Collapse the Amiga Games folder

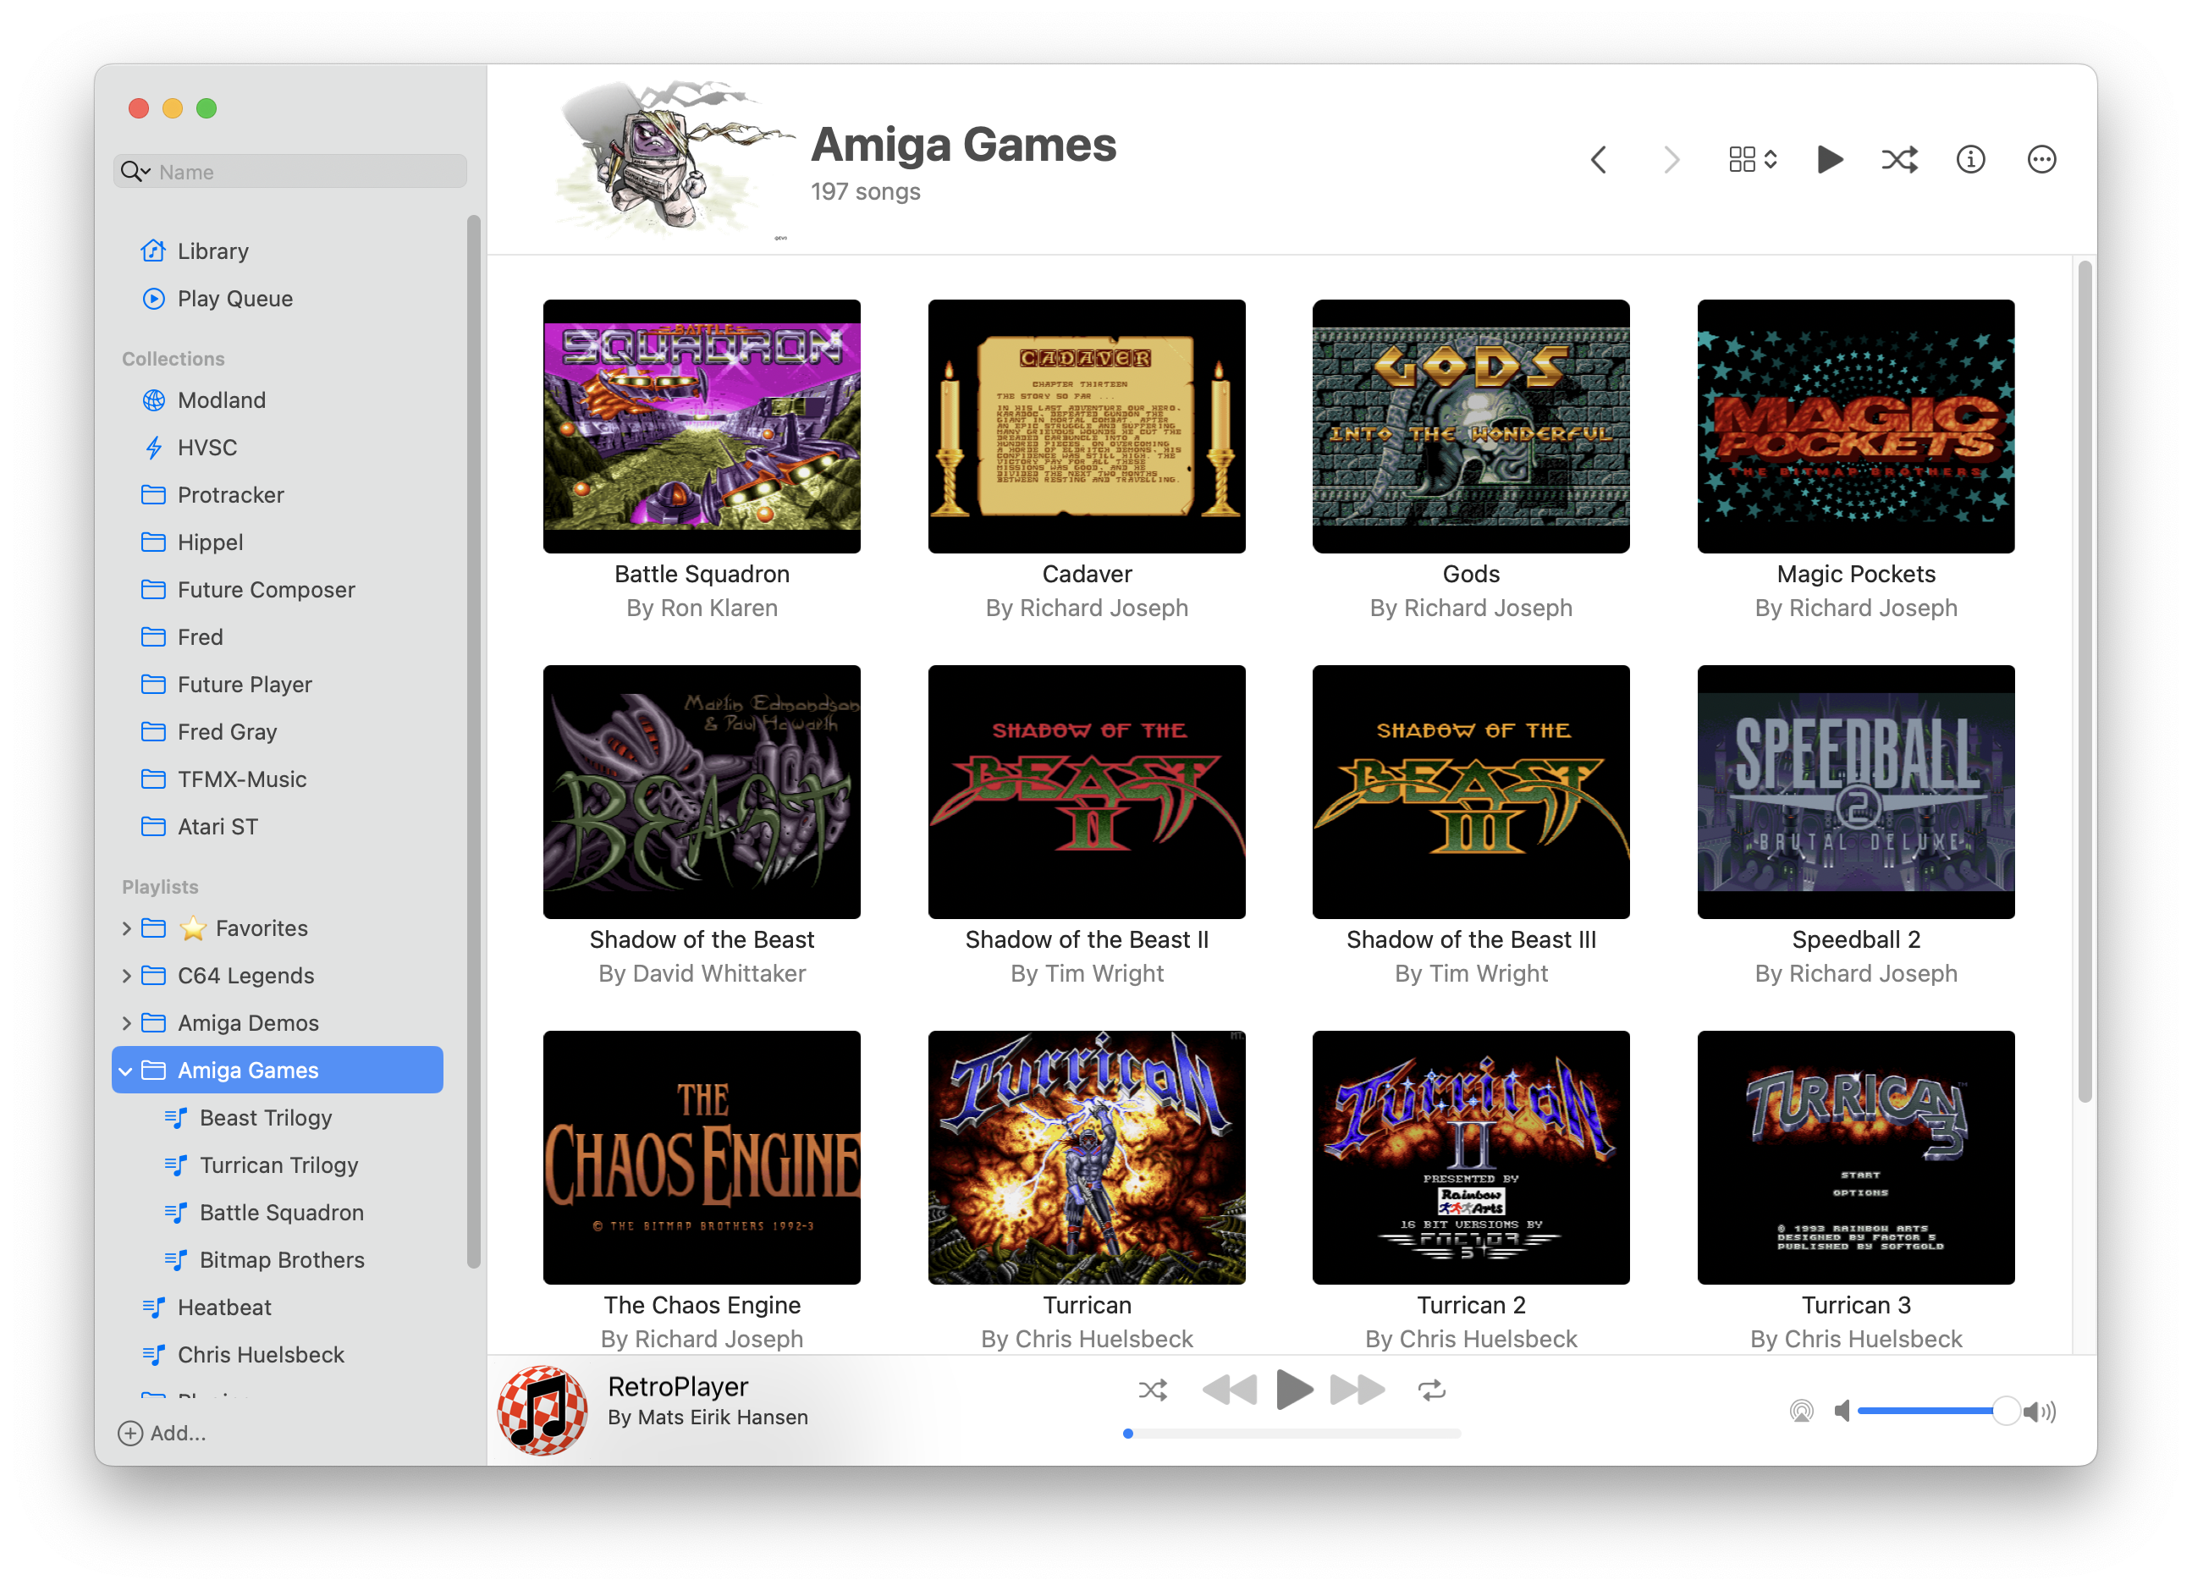click(x=125, y=1071)
